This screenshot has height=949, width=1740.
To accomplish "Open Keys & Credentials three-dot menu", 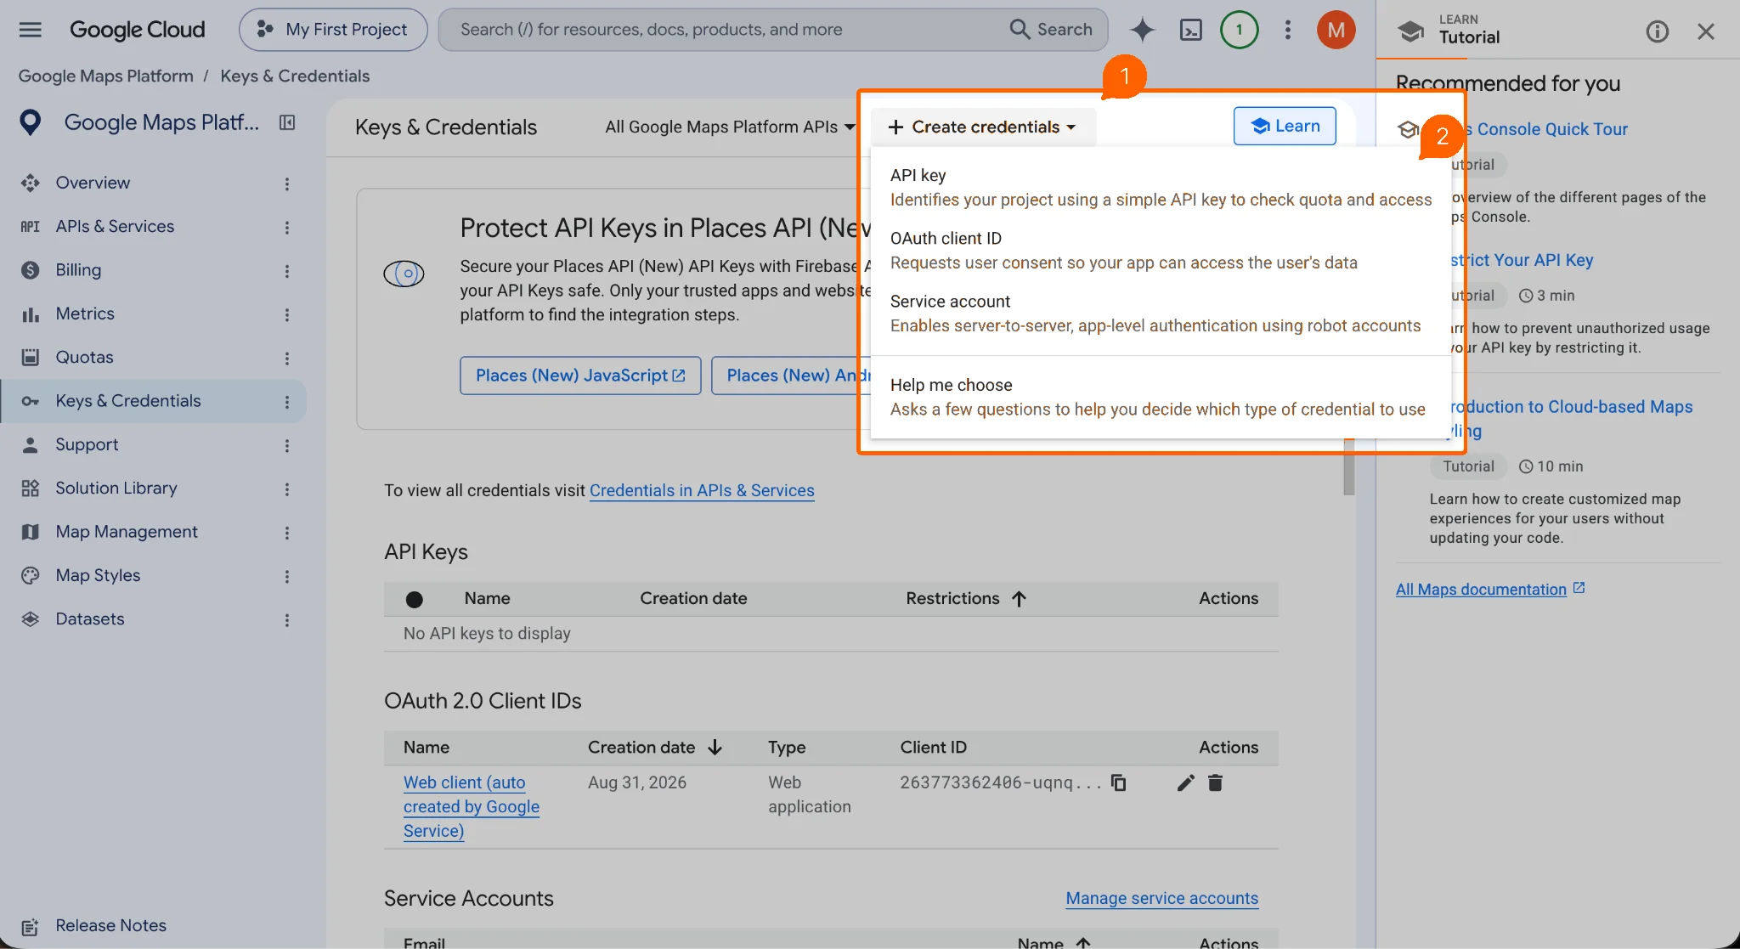I will pyautogui.click(x=287, y=401).
